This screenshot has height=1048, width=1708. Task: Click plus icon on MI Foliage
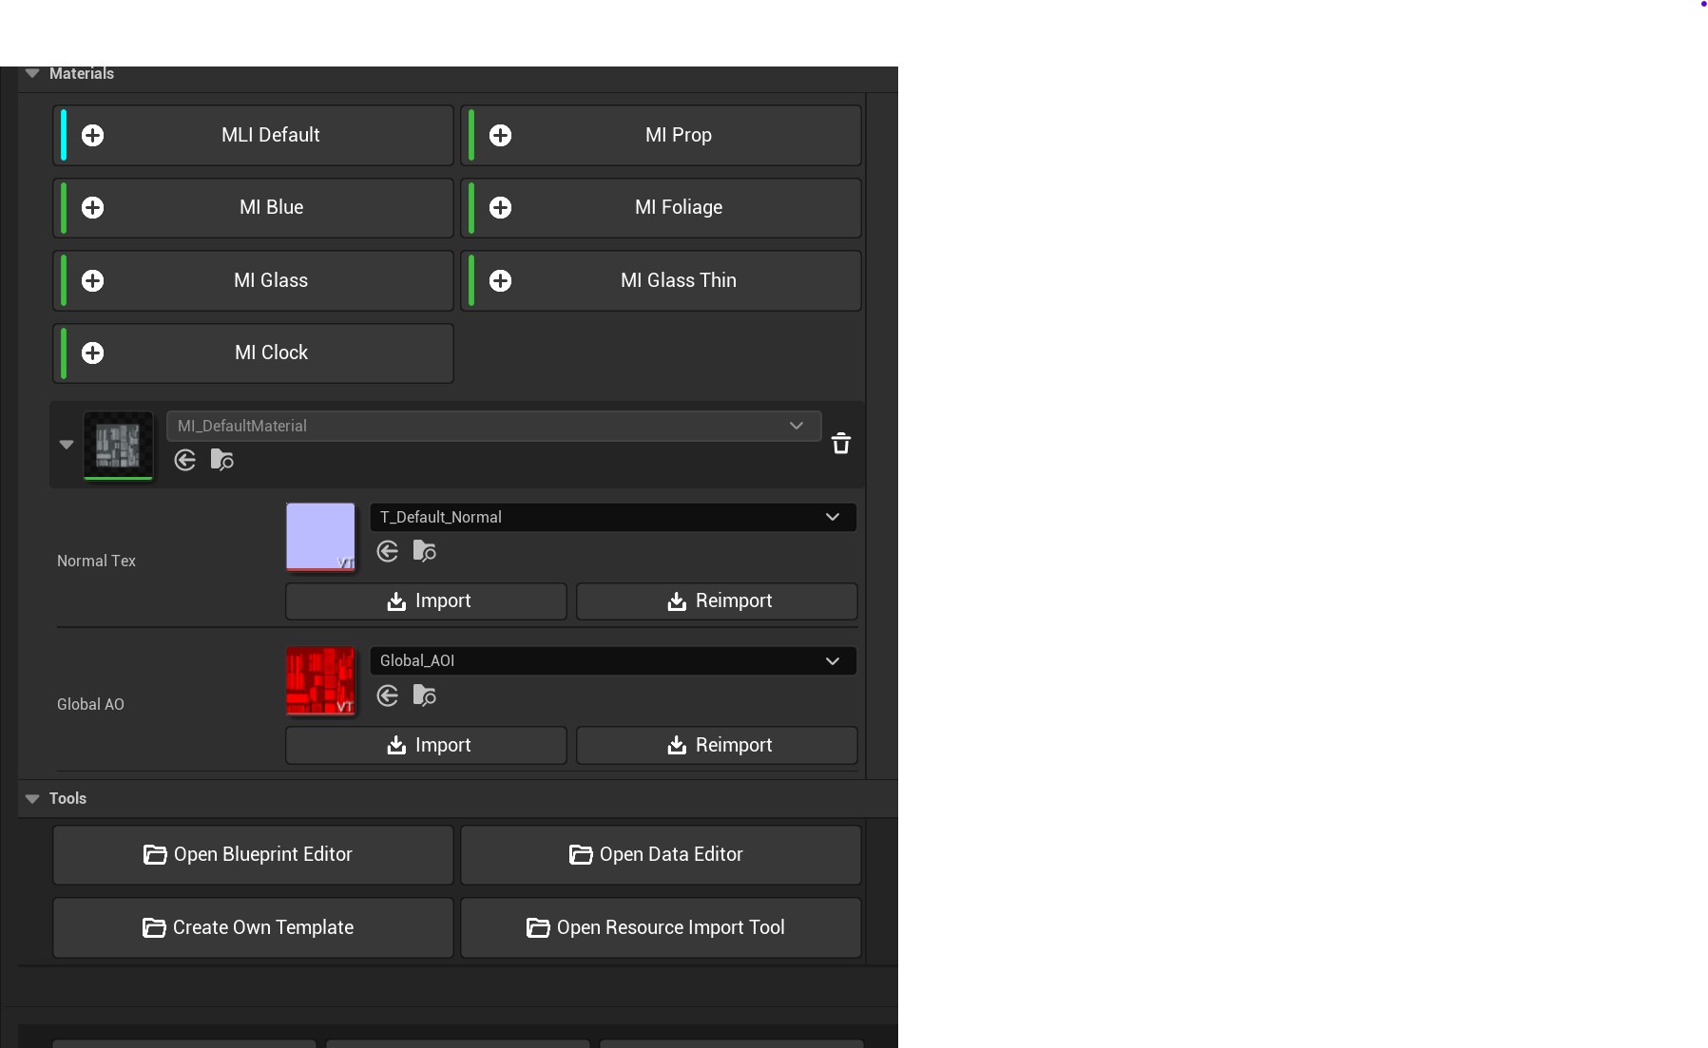tap(500, 207)
